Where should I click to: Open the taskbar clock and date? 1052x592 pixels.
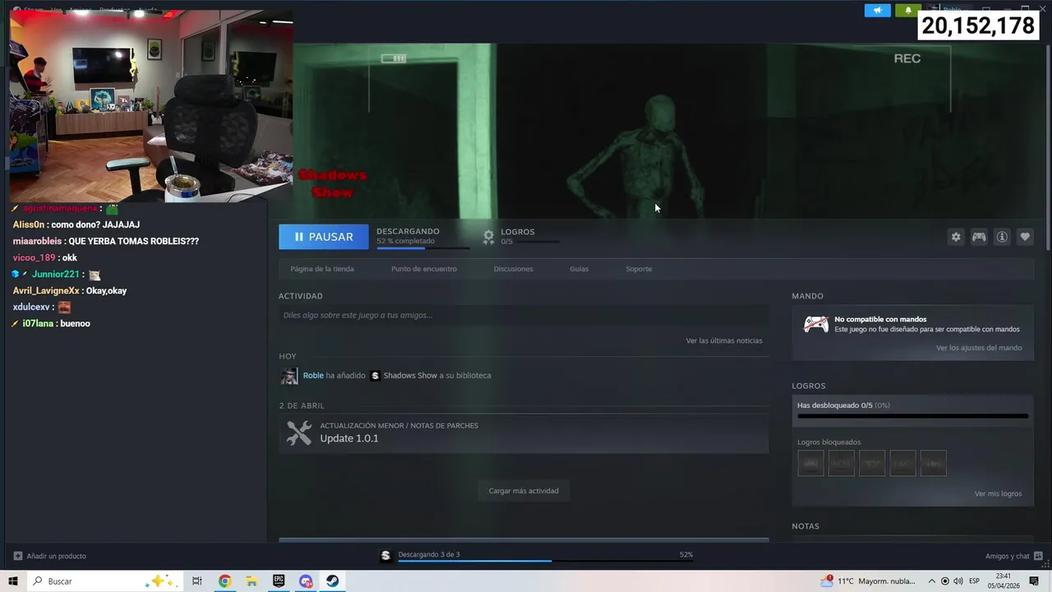1004,581
